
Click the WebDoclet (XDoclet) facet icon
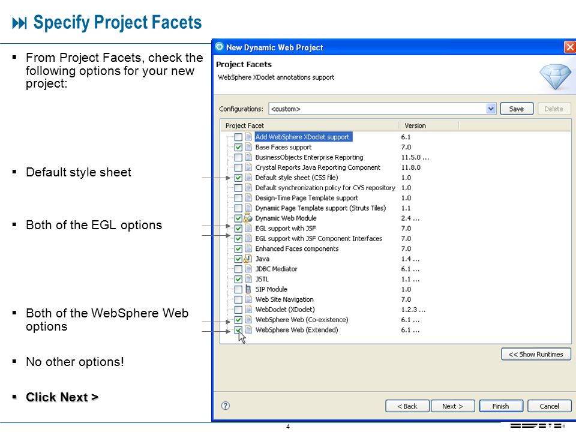click(248, 310)
